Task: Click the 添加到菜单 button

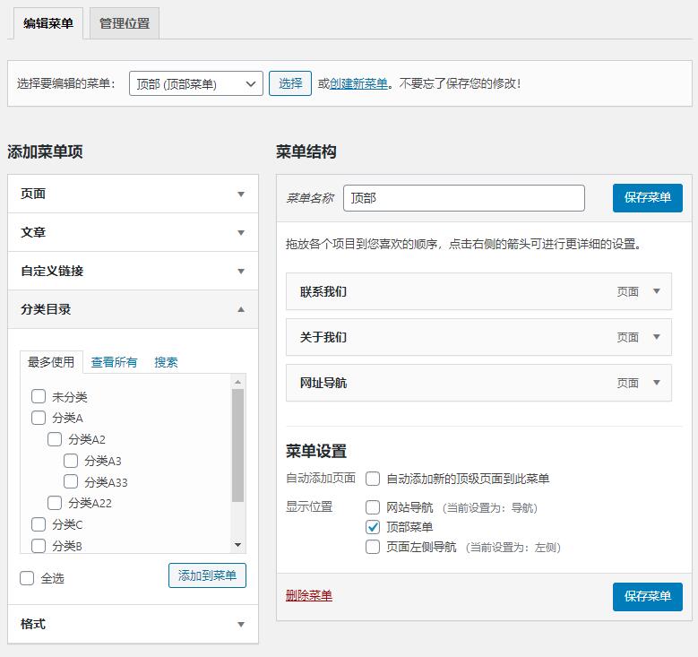Action: pos(207,575)
